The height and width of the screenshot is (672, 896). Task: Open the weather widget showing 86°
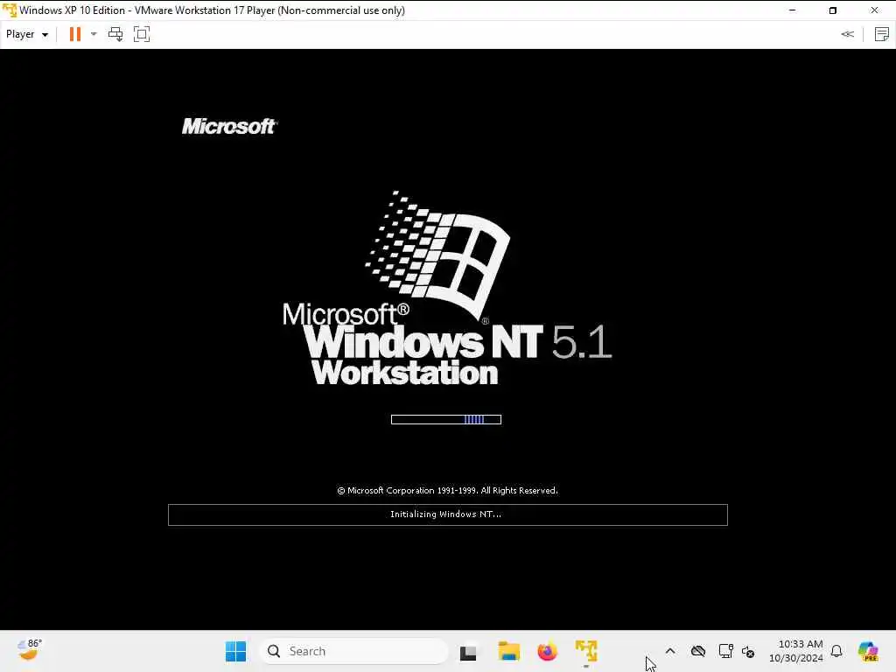29,650
